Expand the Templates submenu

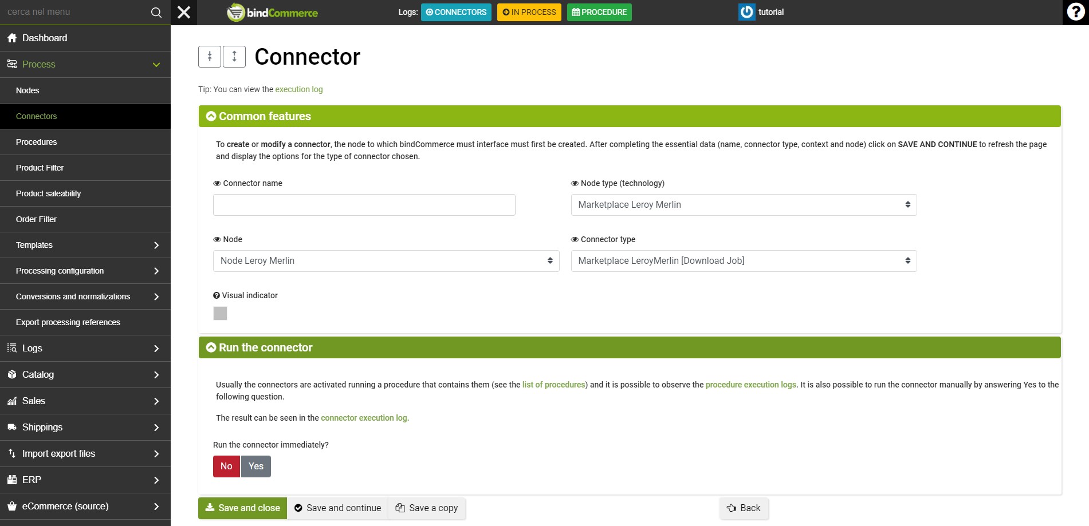click(156, 245)
